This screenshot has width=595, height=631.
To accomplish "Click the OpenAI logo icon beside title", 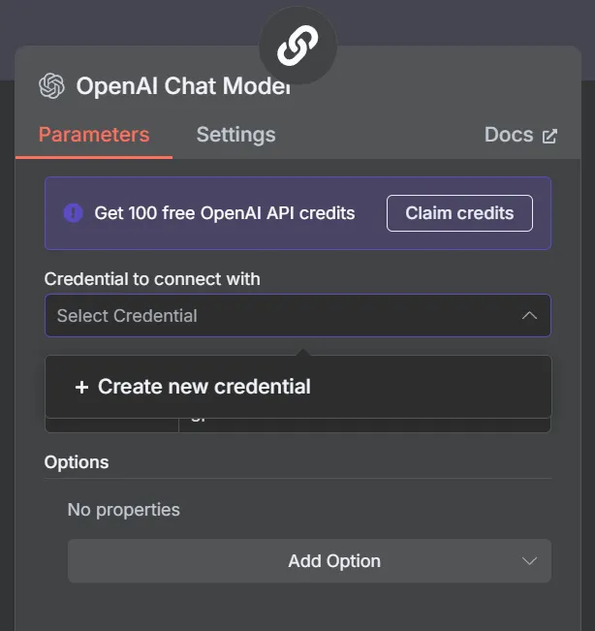I will [51, 86].
